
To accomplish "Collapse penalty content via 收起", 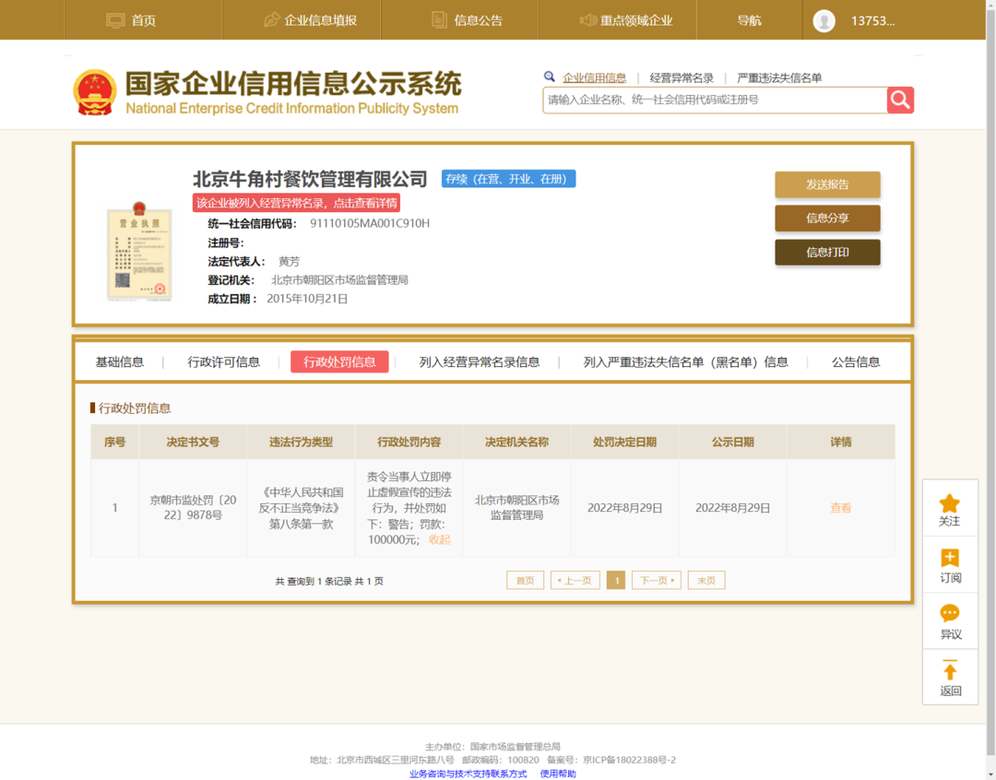I will coord(439,539).
